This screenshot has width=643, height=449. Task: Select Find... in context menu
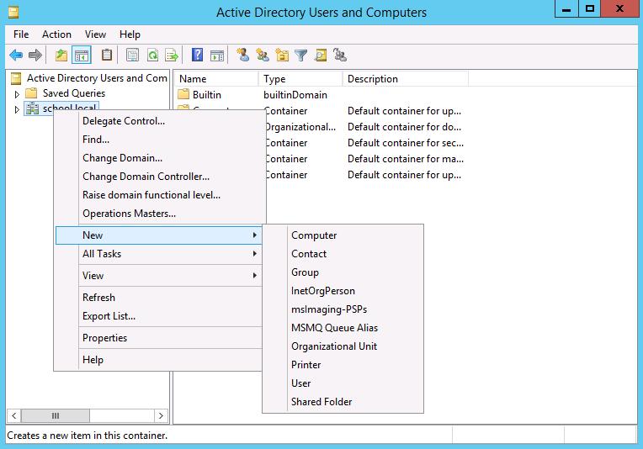point(158,140)
